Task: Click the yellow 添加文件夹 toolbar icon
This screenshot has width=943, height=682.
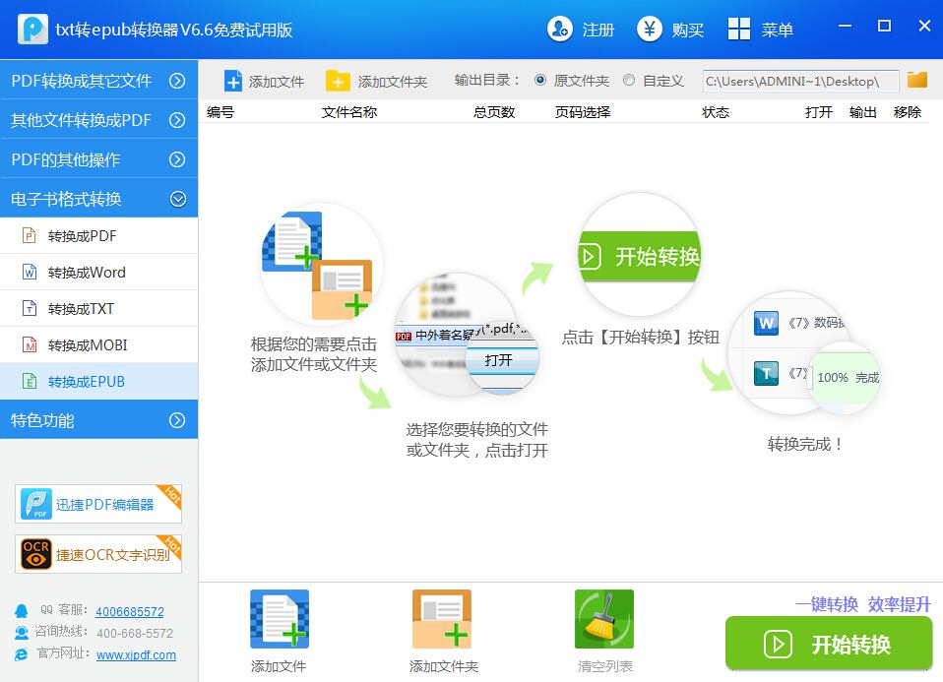Action: tap(338, 81)
